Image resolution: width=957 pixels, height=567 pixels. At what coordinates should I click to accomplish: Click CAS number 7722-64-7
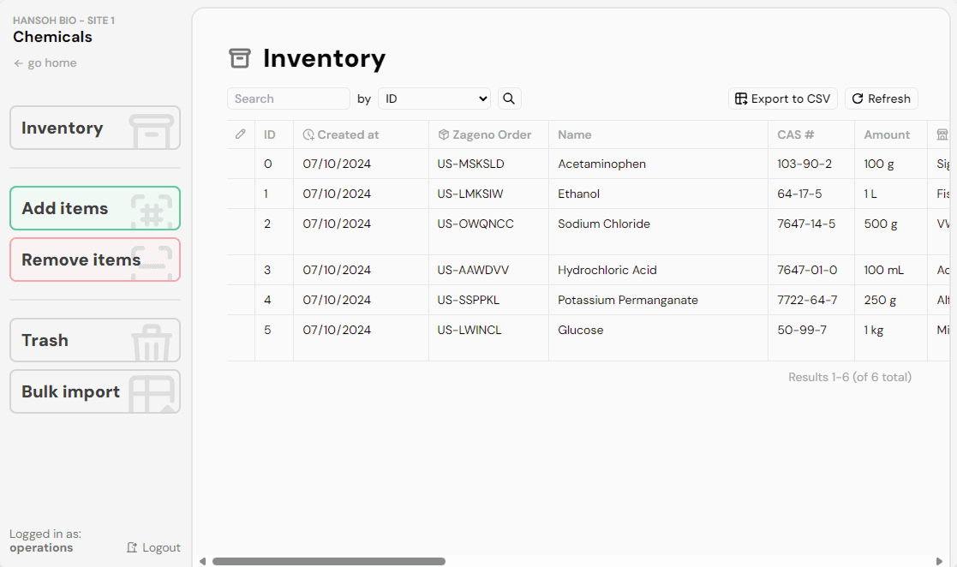(x=807, y=301)
